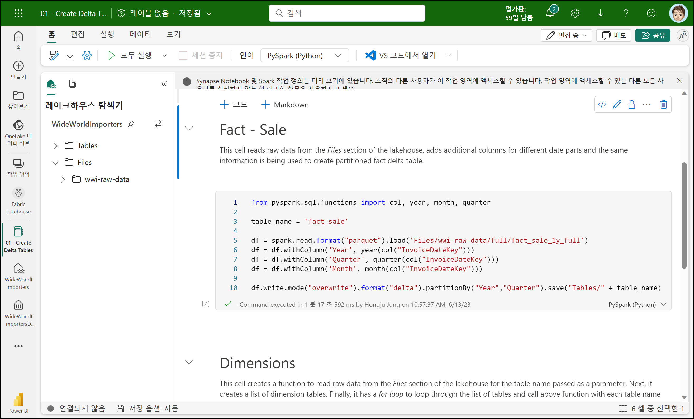Delete the cell with trash icon

tap(663, 105)
